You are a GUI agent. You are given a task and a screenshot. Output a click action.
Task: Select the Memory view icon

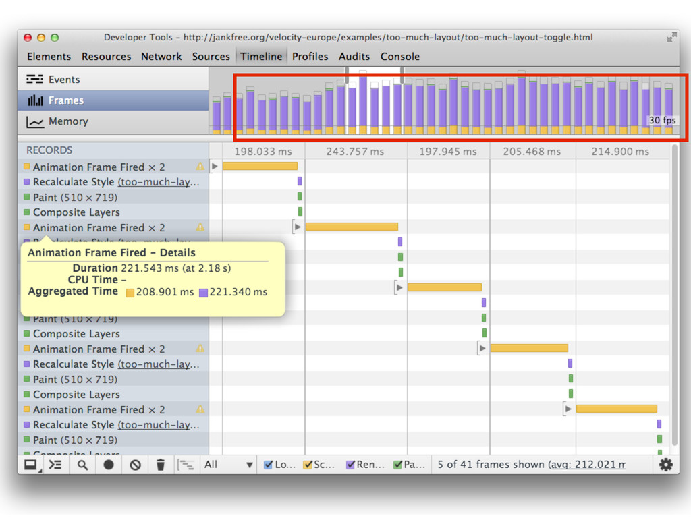[x=35, y=122]
